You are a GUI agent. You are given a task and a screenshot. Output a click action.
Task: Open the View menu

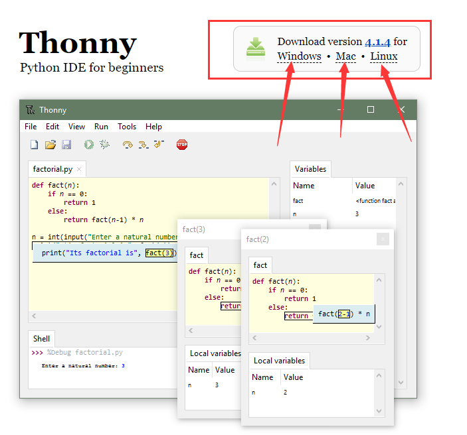click(x=76, y=127)
